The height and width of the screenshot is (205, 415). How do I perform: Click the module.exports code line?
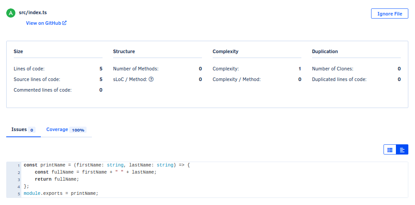[x=60, y=193]
